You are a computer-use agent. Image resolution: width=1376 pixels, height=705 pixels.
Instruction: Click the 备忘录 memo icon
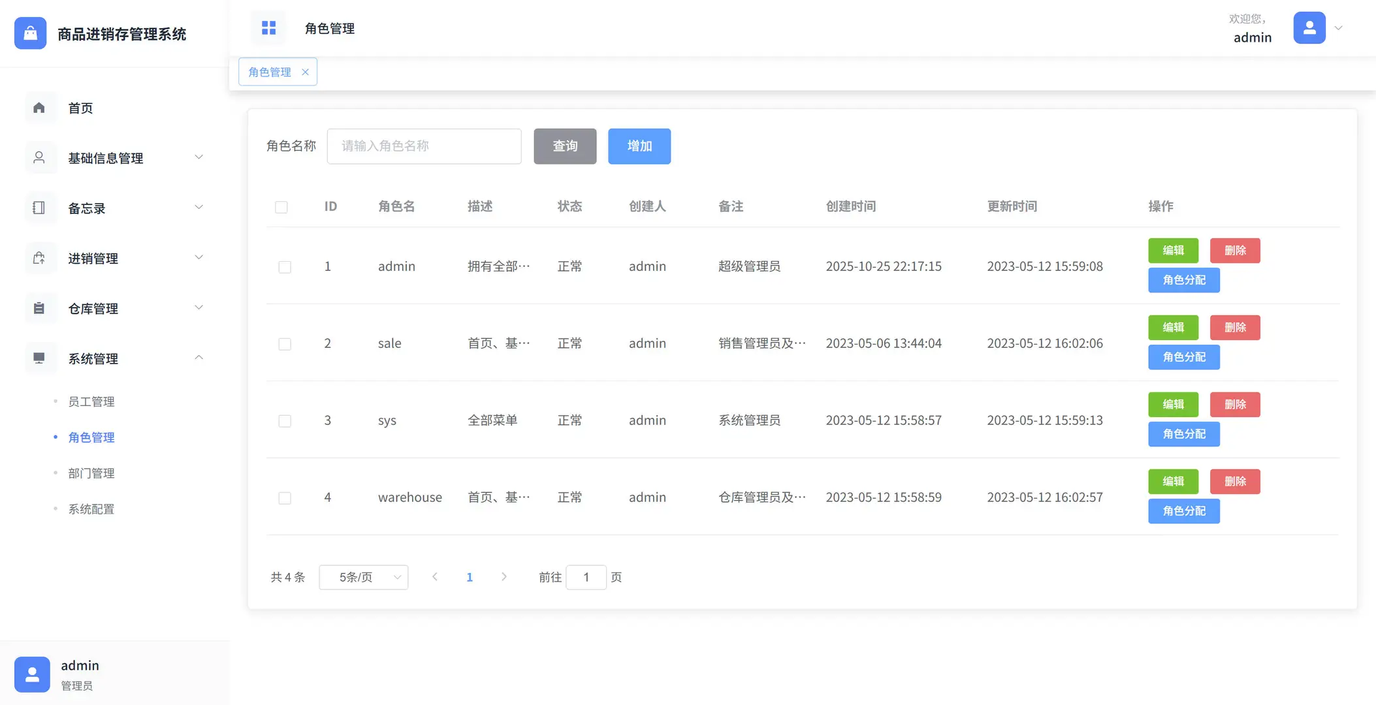pyautogui.click(x=39, y=208)
